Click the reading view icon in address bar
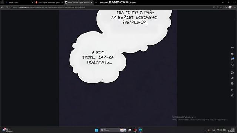This screenshot has height=133, width=237. coord(218,7)
